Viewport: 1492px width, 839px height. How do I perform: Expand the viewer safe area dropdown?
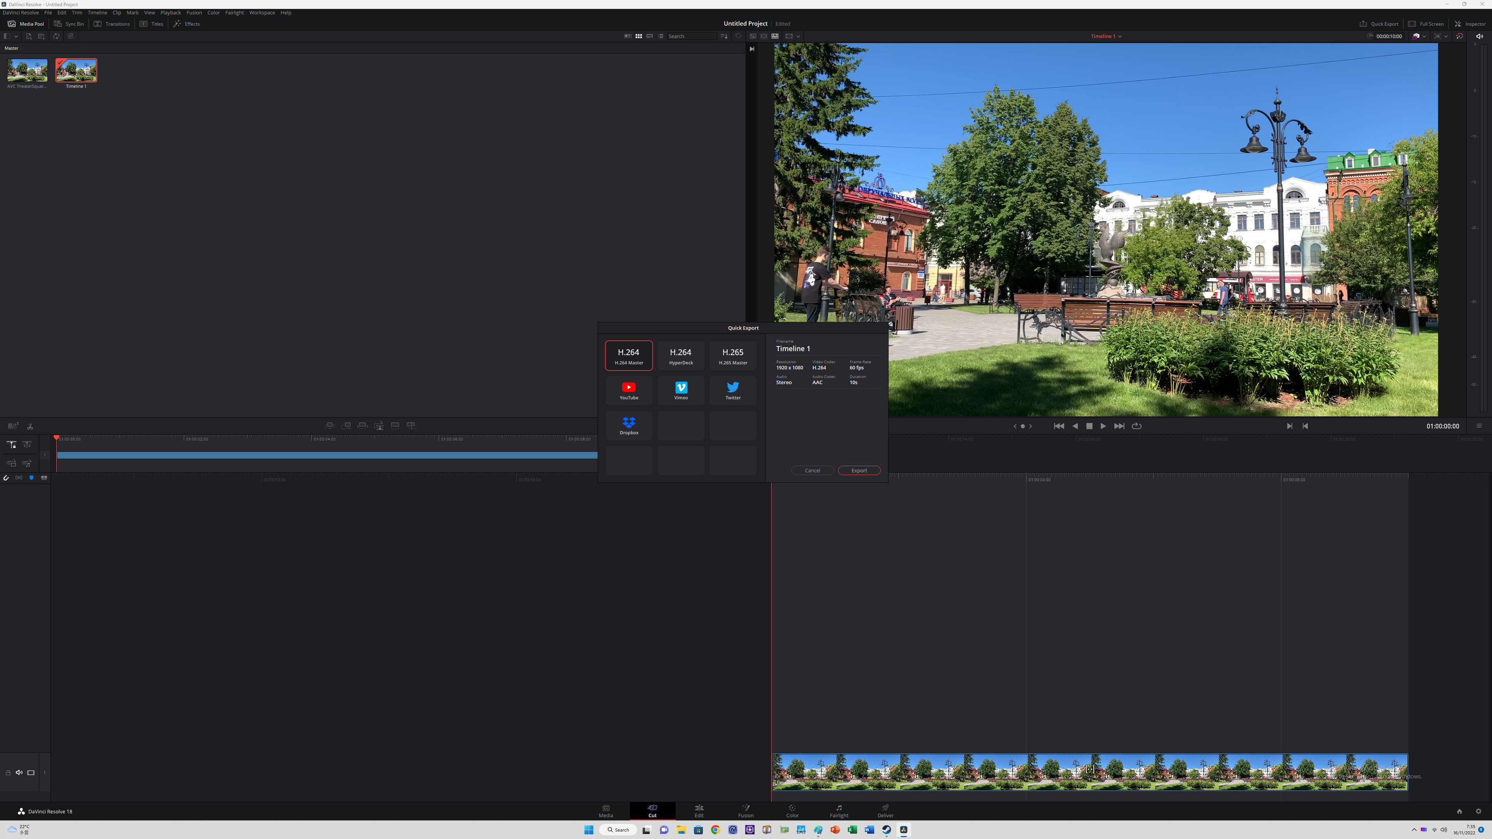798,36
